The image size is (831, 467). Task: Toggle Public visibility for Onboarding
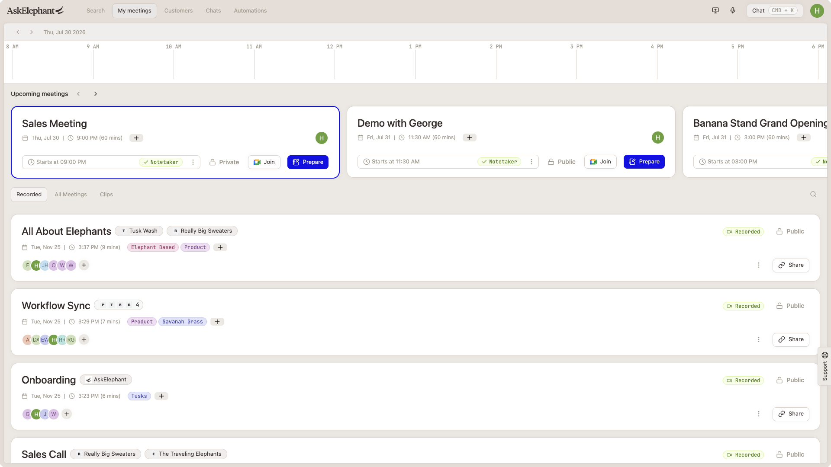[x=790, y=380]
